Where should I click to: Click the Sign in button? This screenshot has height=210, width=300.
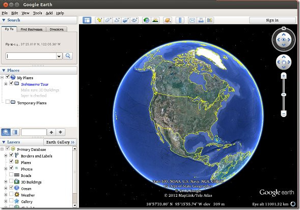[272, 20]
